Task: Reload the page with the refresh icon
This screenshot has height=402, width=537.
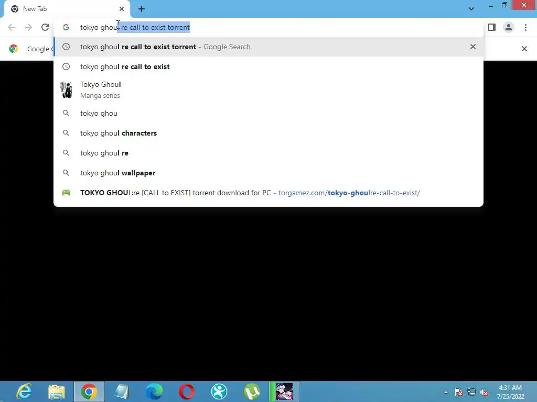Action: pyautogui.click(x=45, y=27)
